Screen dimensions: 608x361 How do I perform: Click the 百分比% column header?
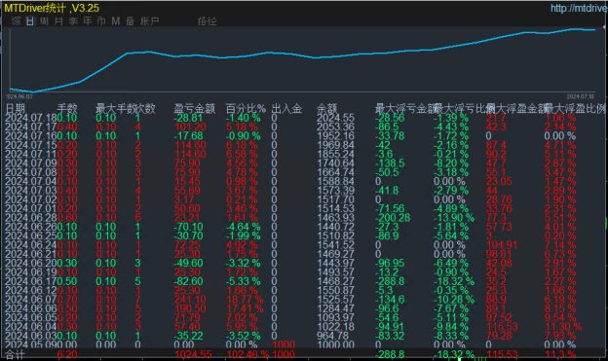point(246,108)
